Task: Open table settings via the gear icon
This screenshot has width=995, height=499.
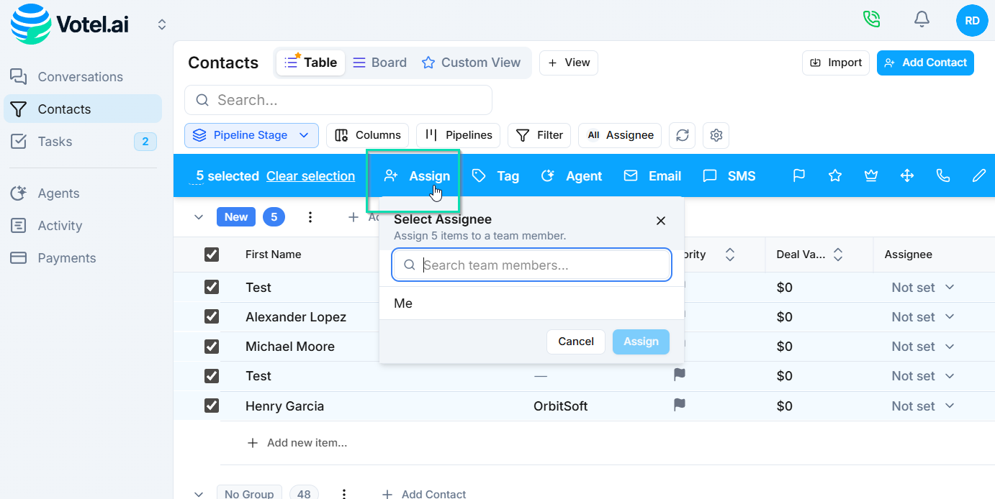Action: click(716, 135)
